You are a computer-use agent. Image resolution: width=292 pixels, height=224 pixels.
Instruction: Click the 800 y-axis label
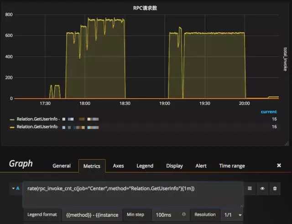9,15
